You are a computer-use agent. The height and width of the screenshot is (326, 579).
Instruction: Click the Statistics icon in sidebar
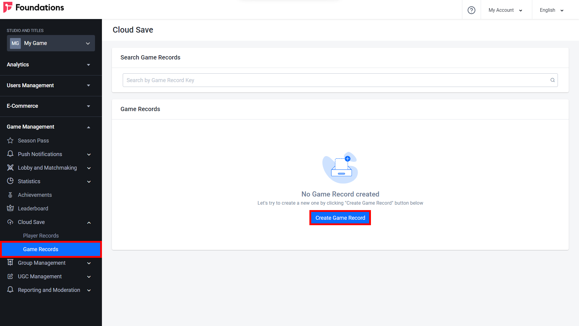click(10, 181)
